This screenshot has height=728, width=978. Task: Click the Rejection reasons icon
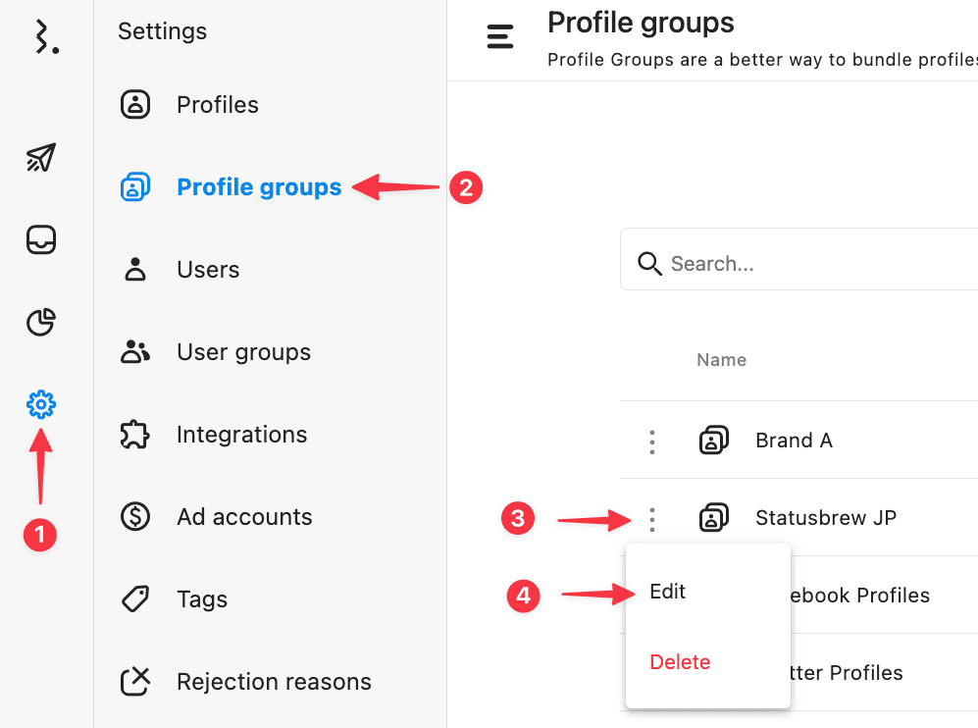[x=135, y=681]
